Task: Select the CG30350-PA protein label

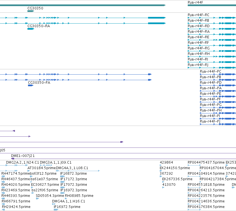Action: pos(39,82)
